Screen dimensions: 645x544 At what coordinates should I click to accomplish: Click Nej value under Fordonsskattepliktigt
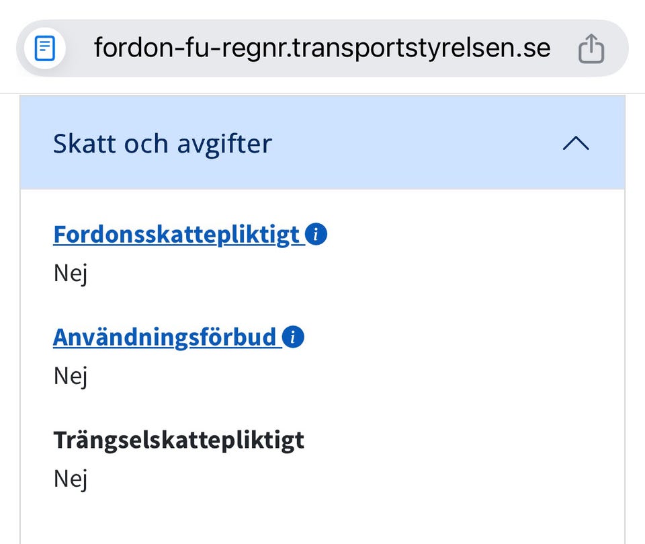71,274
